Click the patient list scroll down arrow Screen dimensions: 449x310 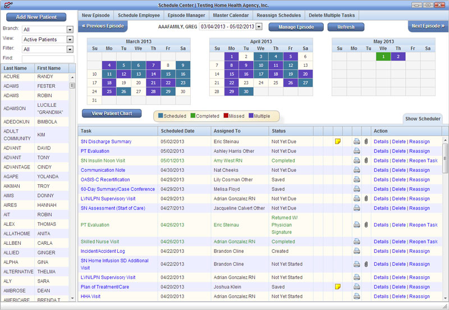[72, 298]
